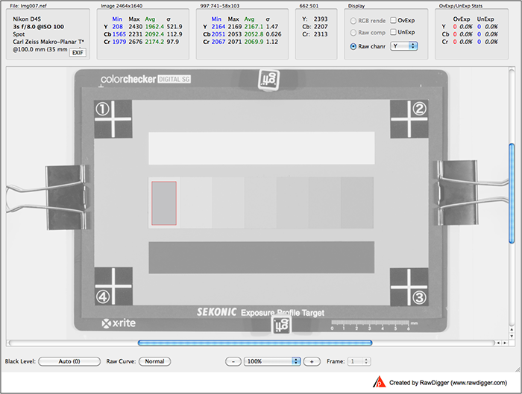Click the Image 2464x1640 label
The width and height of the screenshot is (522, 394).
pyautogui.click(x=122, y=6)
